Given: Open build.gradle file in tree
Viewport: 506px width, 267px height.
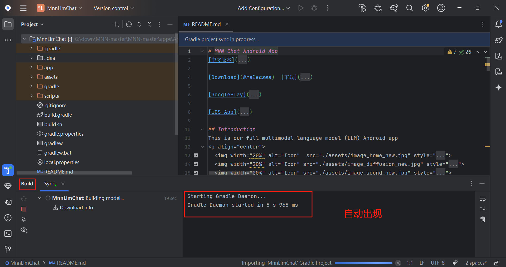Looking at the screenshot, I should (58, 115).
